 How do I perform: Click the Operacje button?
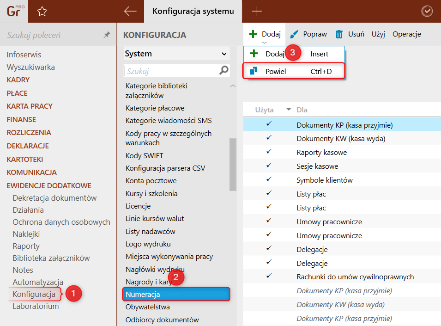[x=406, y=34]
